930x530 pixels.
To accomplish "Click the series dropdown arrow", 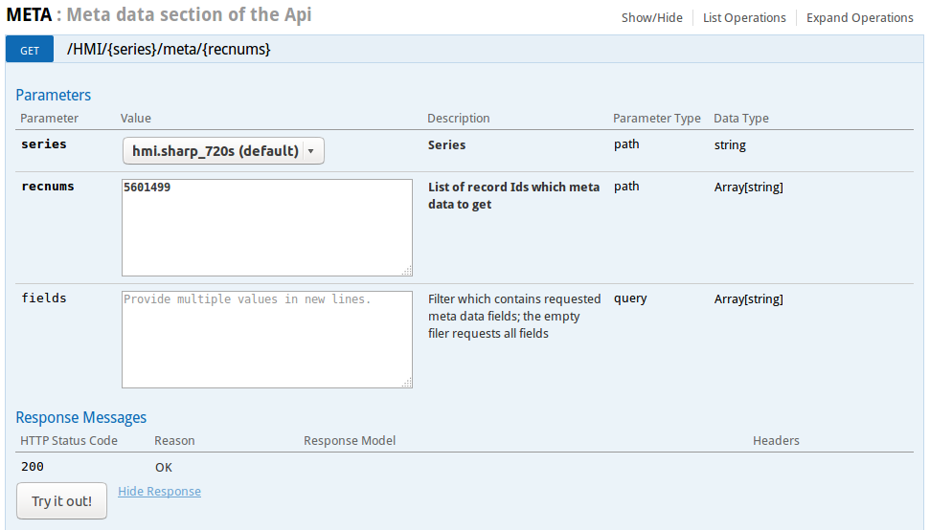I will coord(311,151).
